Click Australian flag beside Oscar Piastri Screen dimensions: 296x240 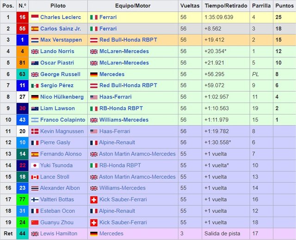click(x=35, y=63)
